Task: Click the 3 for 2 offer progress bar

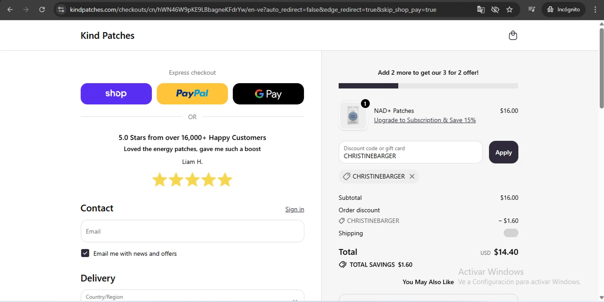Action: pos(428,86)
